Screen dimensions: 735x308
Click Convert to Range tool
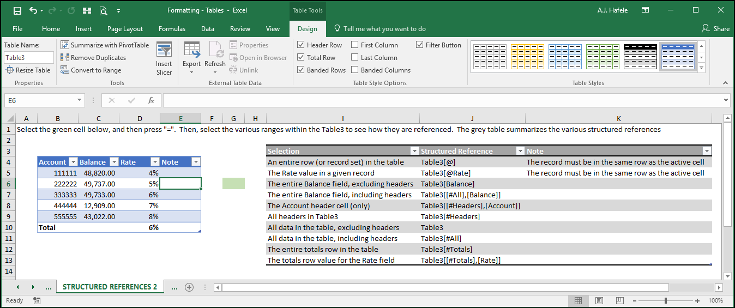91,70
